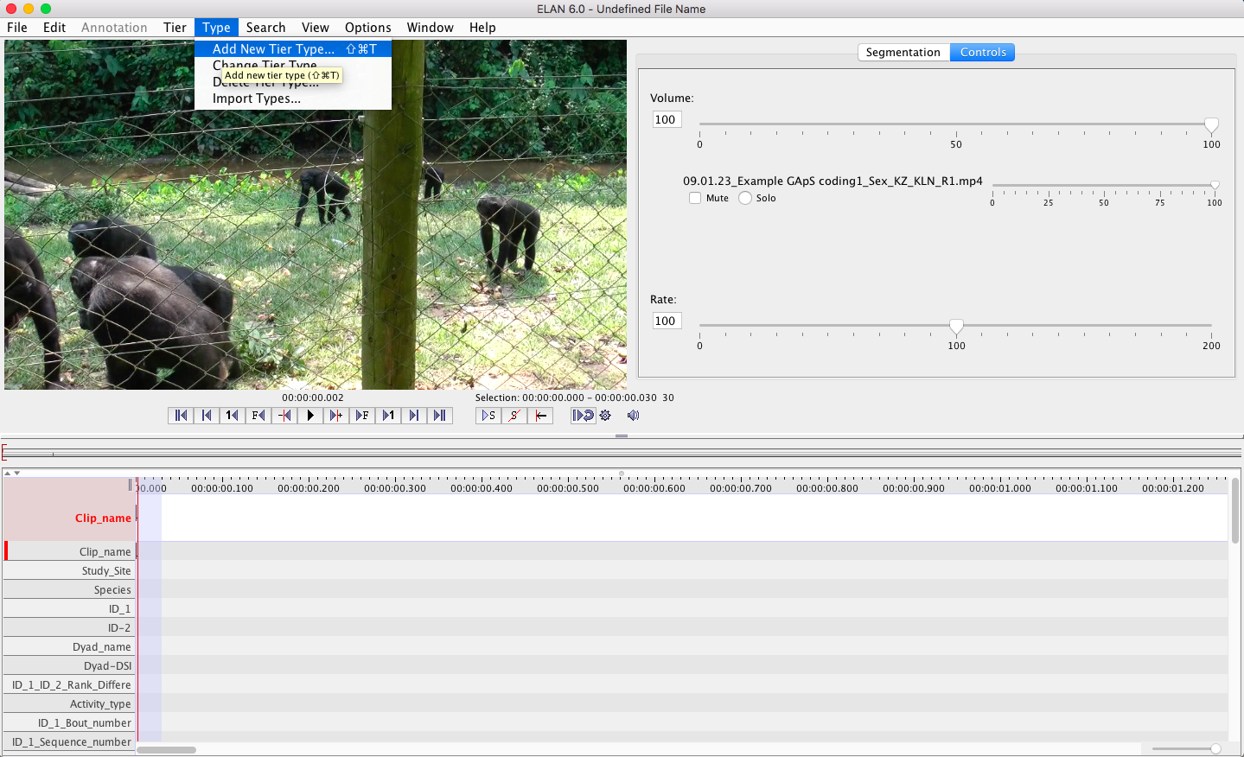Select the ID_1_Sequence_number tier
This screenshot has height=757, width=1244.
pos(69,741)
